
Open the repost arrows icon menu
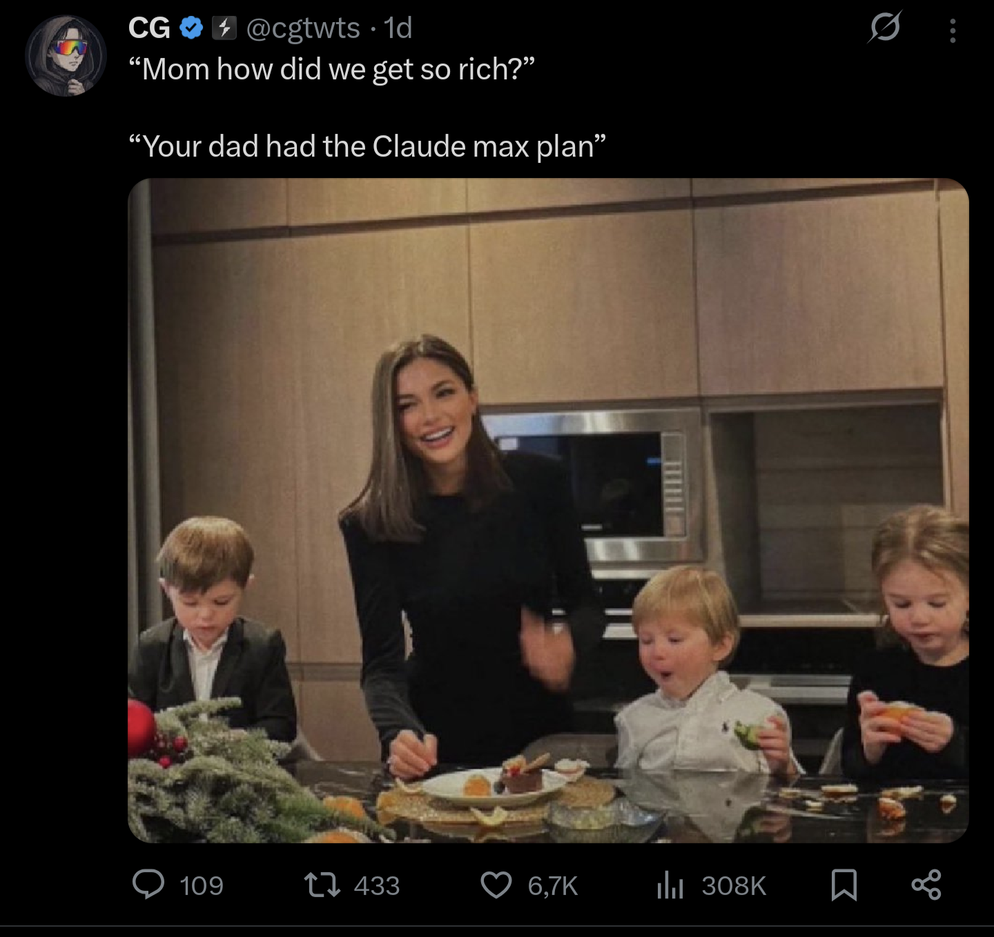[x=322, y=885]
